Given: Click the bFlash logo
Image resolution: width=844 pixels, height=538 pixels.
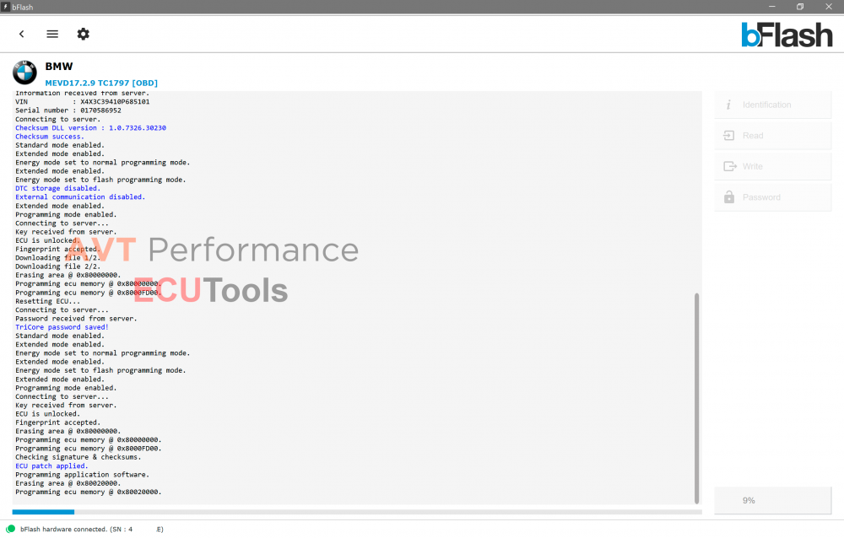Looking at the screenshot, I should (787, 35).
